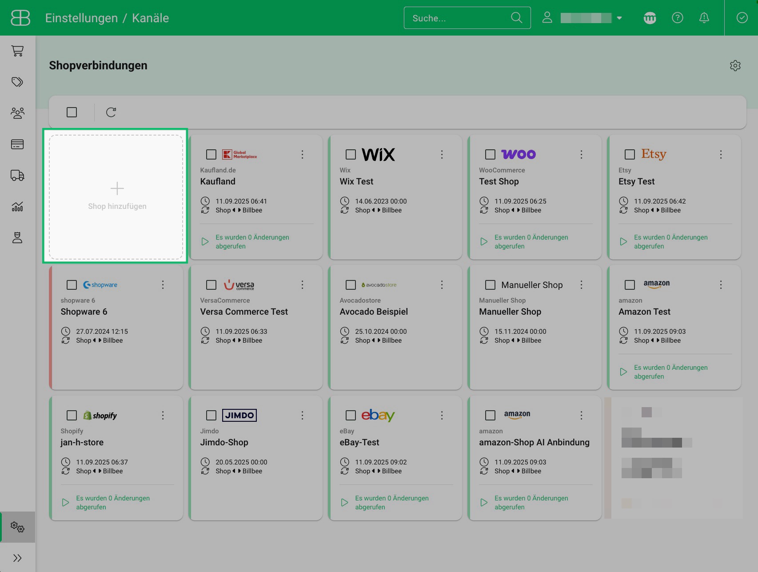Open the WooCommerce Test Shop three-dot menu

click(581, 154)
